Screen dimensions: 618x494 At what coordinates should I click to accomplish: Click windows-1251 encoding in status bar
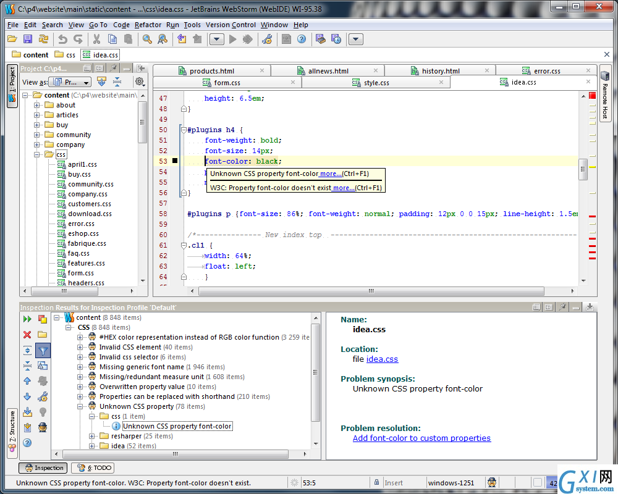click(451, 482)
